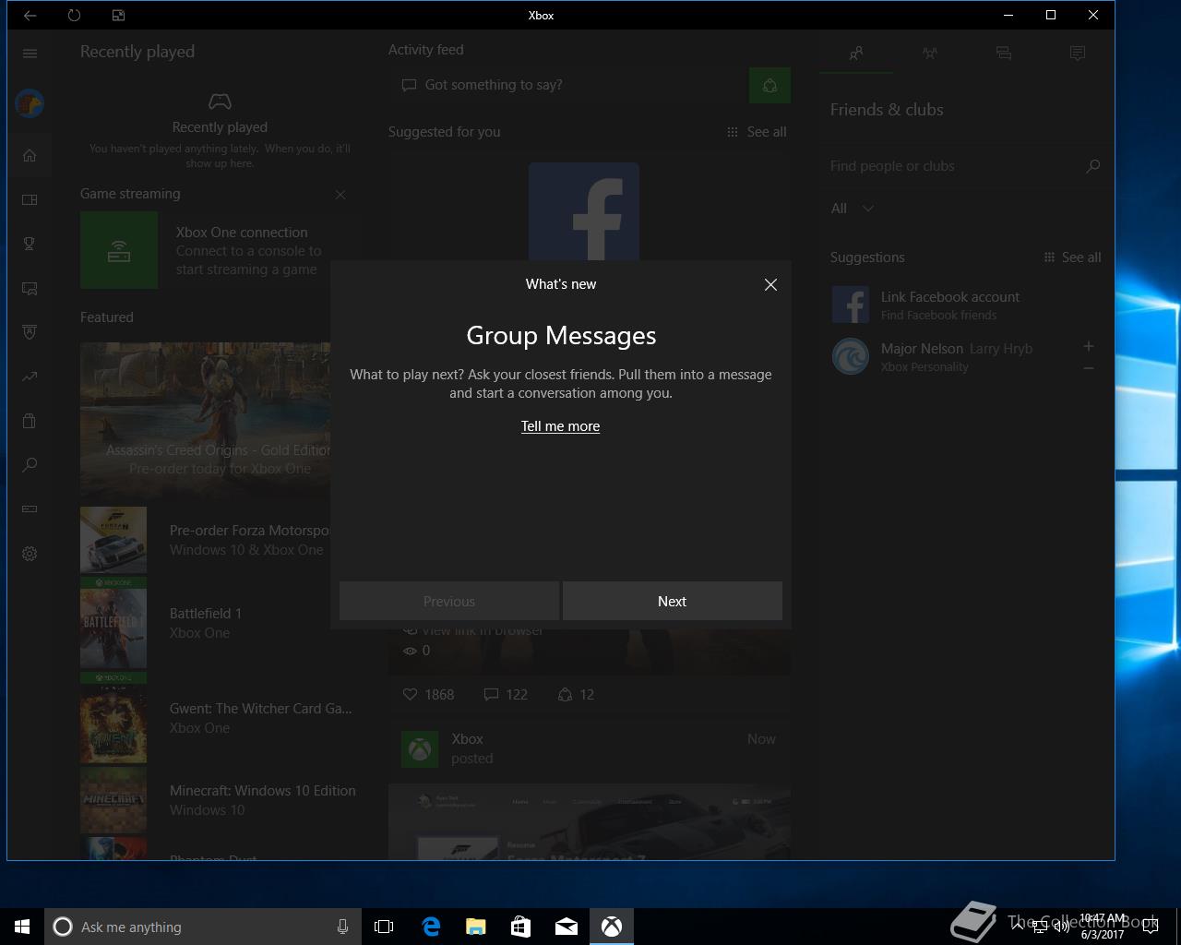1181x945 pixels.
Task: Click the Next button in What's new
Action: coord(673,601)
